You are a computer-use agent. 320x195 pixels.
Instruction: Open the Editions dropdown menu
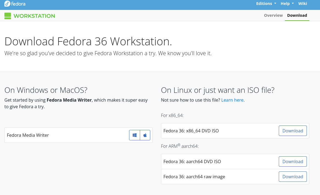coord(266,4)
